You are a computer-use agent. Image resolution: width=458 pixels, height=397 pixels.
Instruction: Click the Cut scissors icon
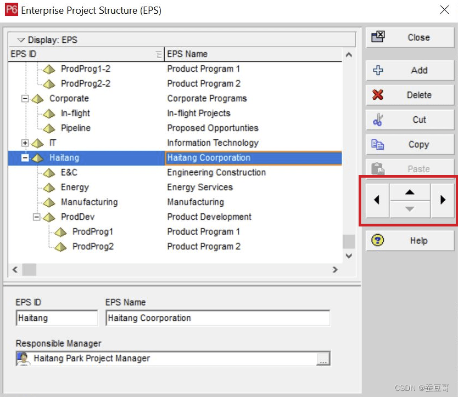(x=378, y=120)
